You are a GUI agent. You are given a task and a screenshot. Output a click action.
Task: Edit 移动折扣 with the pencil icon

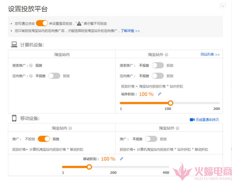tap(121, 159)
